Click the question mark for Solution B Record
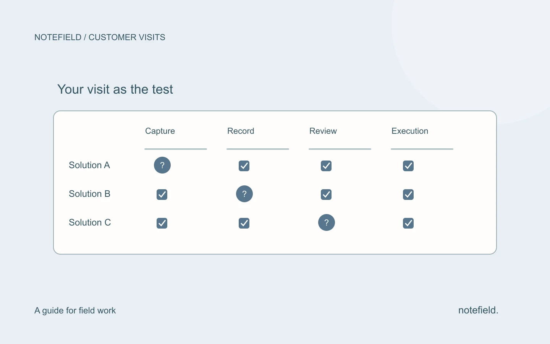550x344 pixels. [x=244, y=194]
